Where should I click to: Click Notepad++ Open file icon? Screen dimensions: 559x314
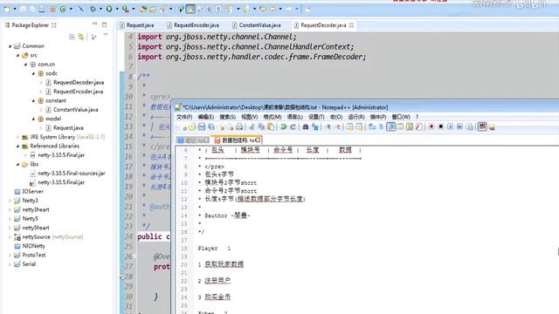coord(192,127)
